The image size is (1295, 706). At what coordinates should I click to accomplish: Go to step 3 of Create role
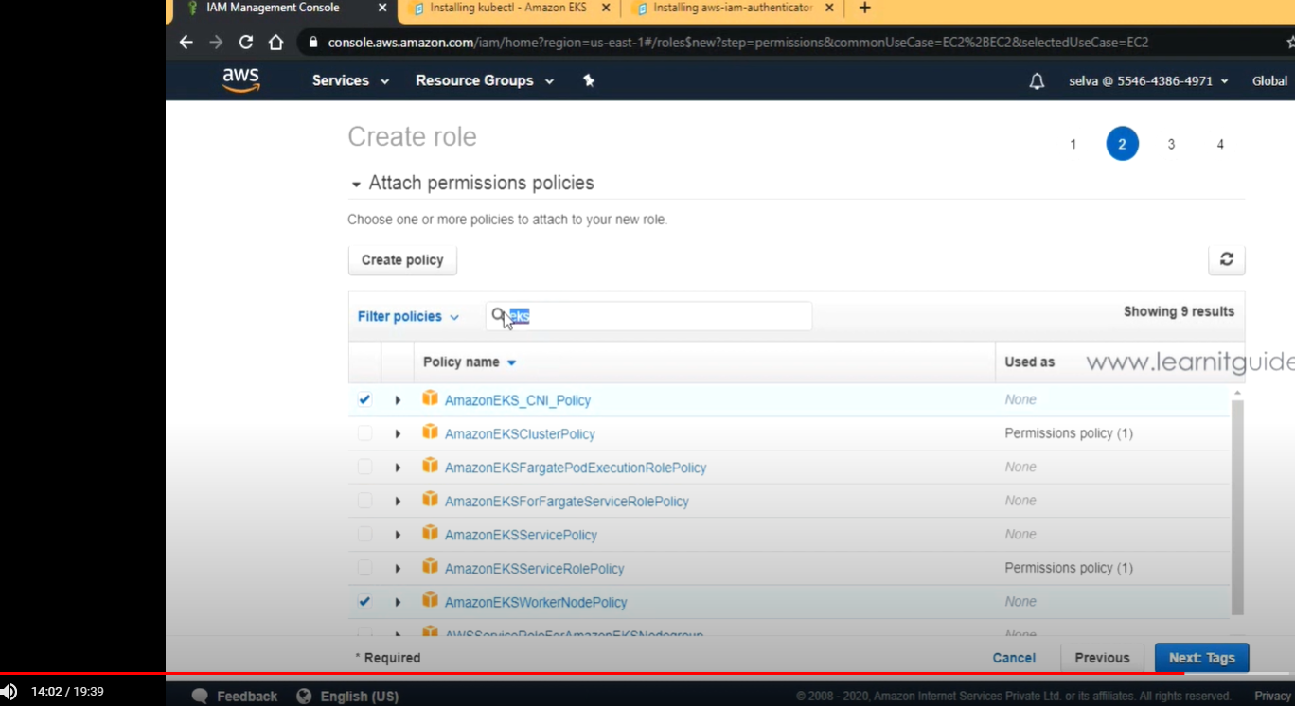(1171, 144)
